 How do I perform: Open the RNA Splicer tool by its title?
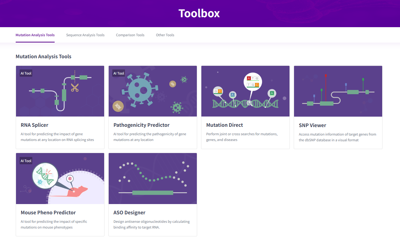(34, 125)
